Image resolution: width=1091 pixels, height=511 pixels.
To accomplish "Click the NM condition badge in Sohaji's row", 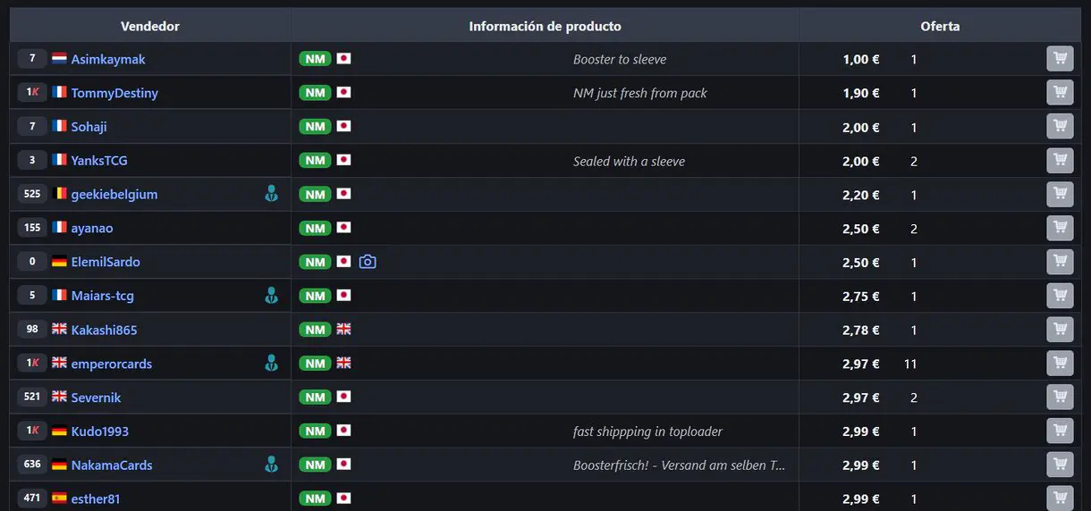I will click(316, 127).
